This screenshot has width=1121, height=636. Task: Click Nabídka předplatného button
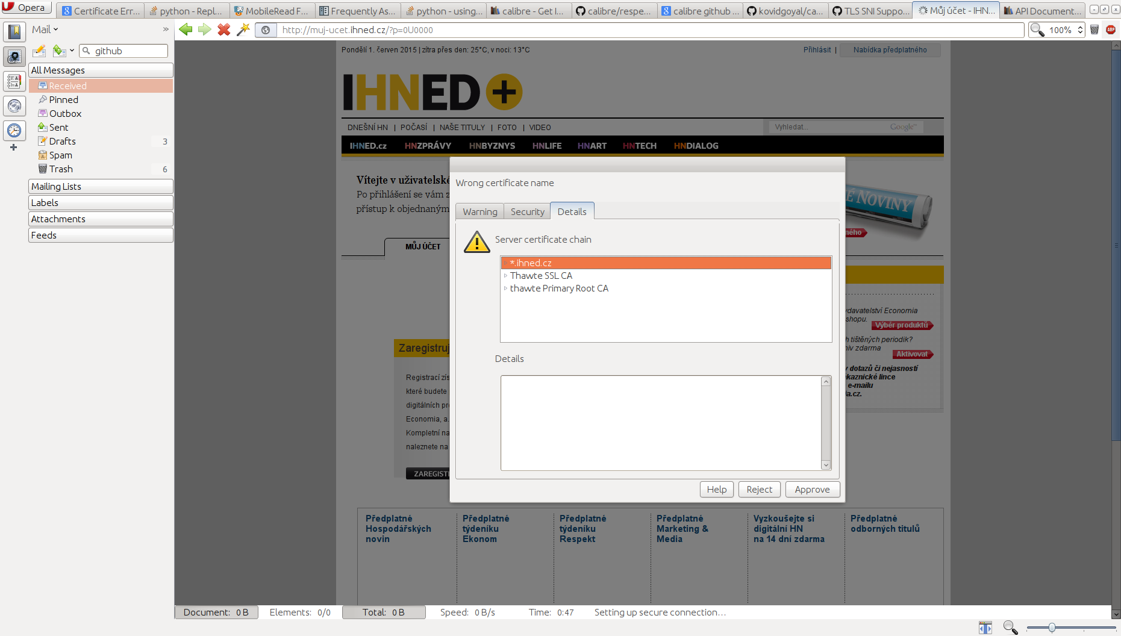click(x=890, y=50)
